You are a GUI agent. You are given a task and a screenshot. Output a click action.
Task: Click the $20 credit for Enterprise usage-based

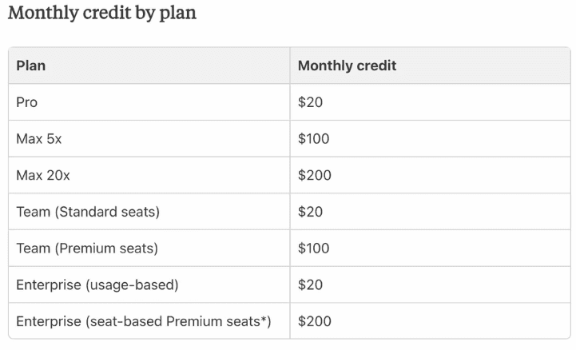coord(310,285)
